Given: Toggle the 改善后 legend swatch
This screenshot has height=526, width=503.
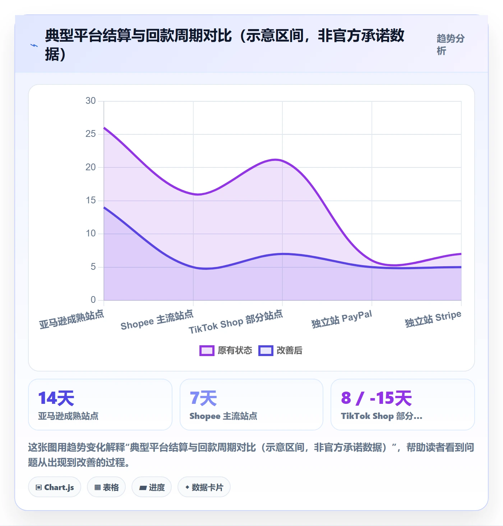Looking at the screenshot, I should (266, 350).
